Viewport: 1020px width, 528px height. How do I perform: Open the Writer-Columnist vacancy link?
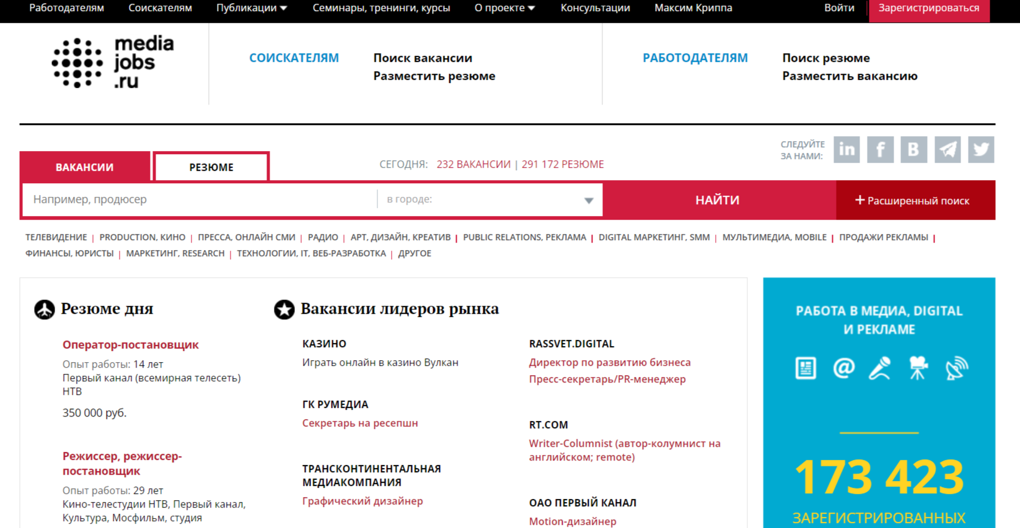click(x=625, y=451)
